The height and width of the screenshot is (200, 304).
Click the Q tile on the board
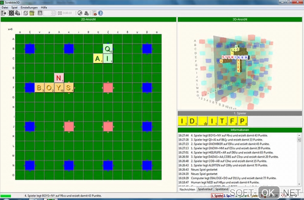click(x=108, y=49)
